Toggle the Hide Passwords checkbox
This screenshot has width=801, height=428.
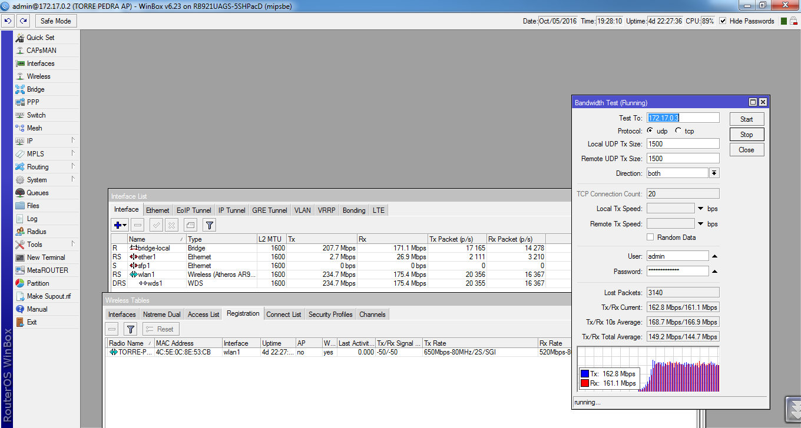[x=722, y=21]
